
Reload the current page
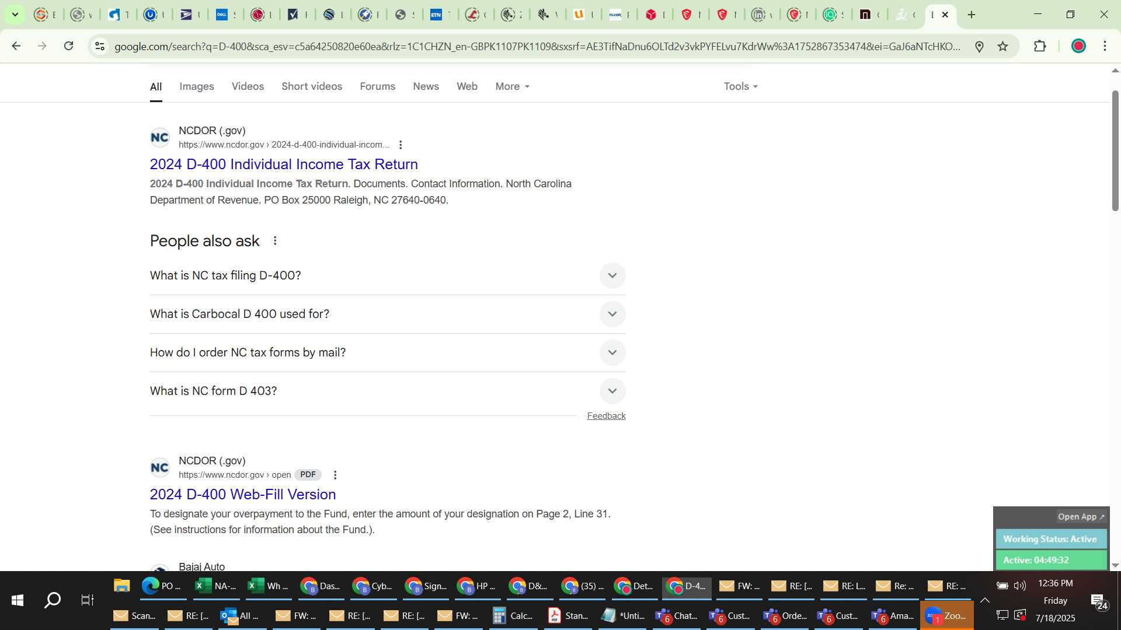(68, 46)
